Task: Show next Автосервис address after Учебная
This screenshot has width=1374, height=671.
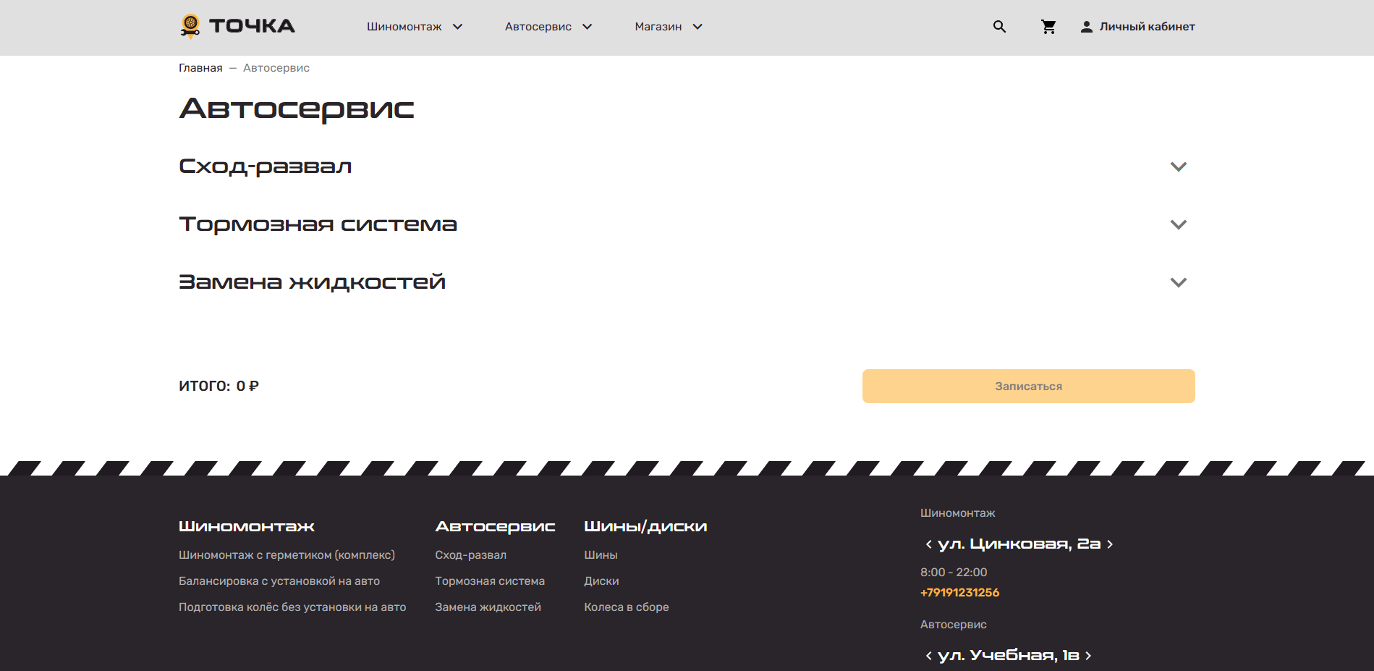Action: (1088, 656)
